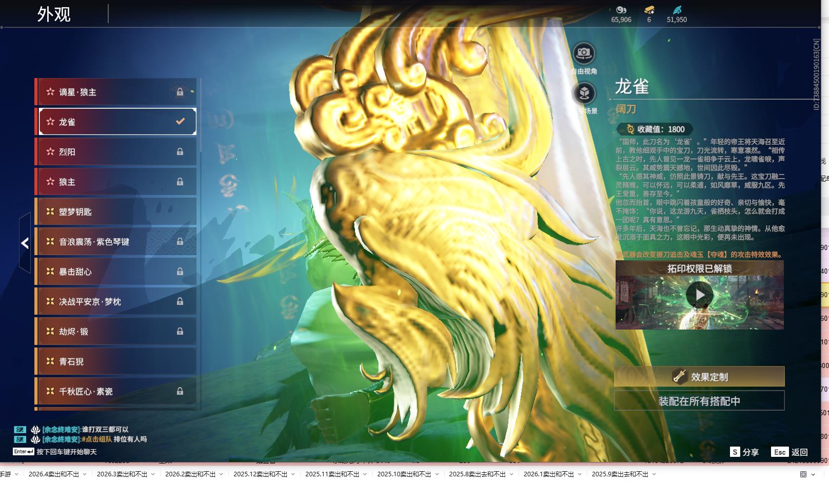
Task: Click the 效果定制 effect customization button
Action: point(699,377)
